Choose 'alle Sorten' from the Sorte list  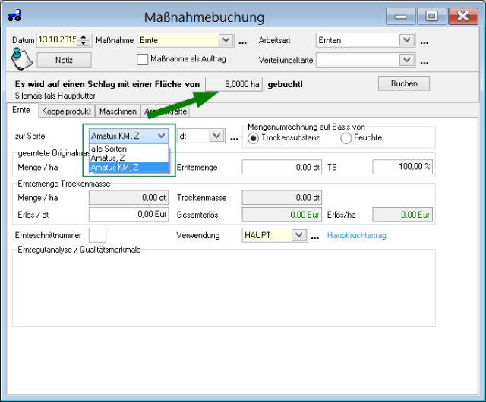109,149
